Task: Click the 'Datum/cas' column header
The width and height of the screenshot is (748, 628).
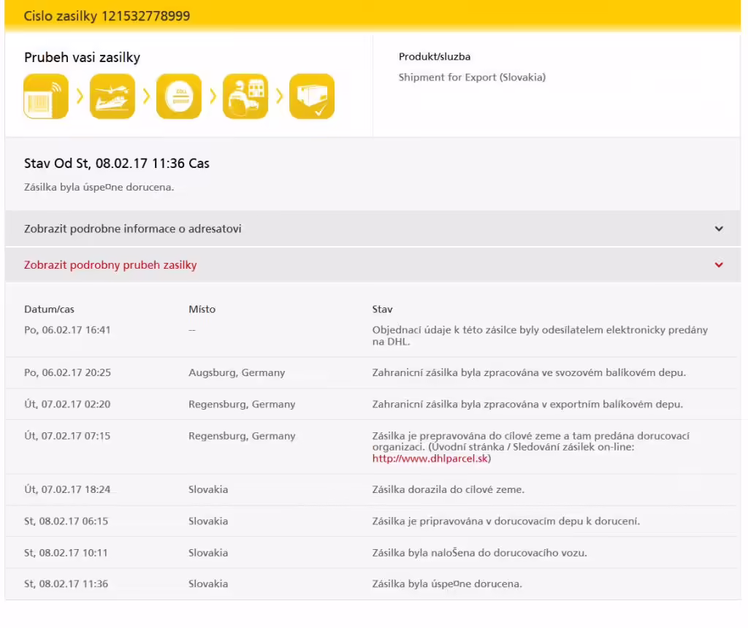Action: click(49, 309)
